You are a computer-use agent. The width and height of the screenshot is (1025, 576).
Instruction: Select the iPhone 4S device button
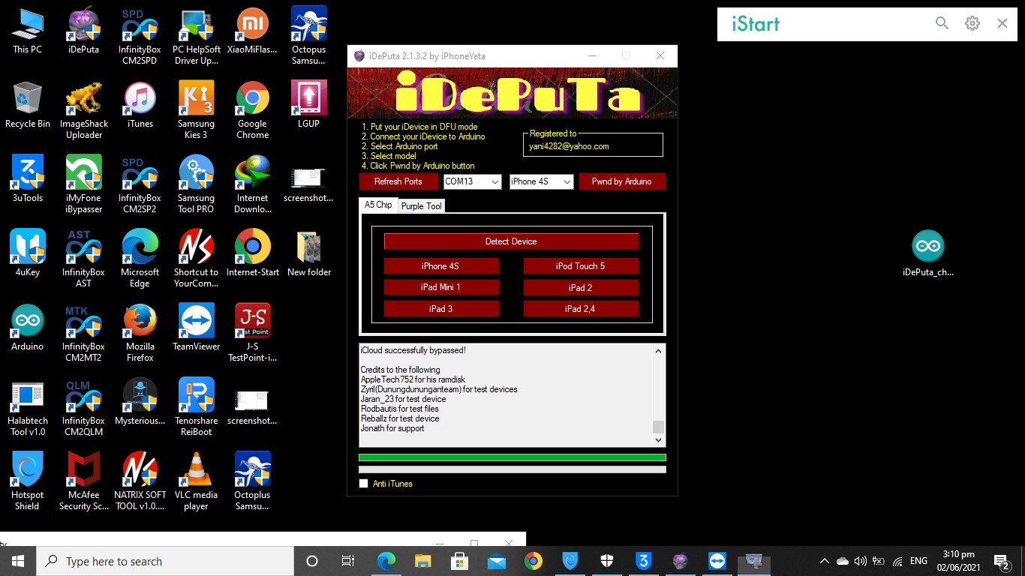(x=441, y=266)
